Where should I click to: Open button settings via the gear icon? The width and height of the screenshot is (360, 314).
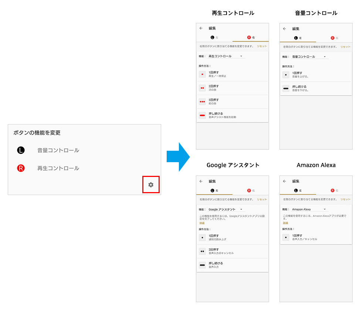pos(151,185)
